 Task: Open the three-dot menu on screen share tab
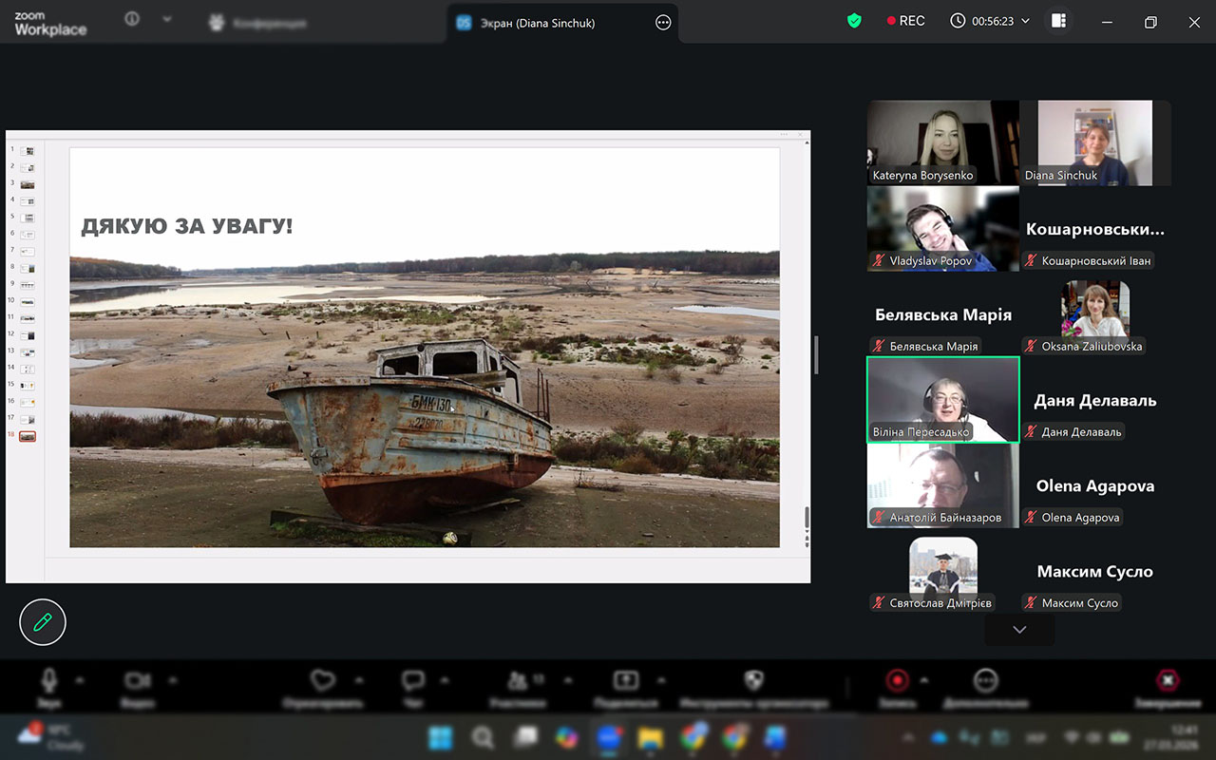pos(663,23)
